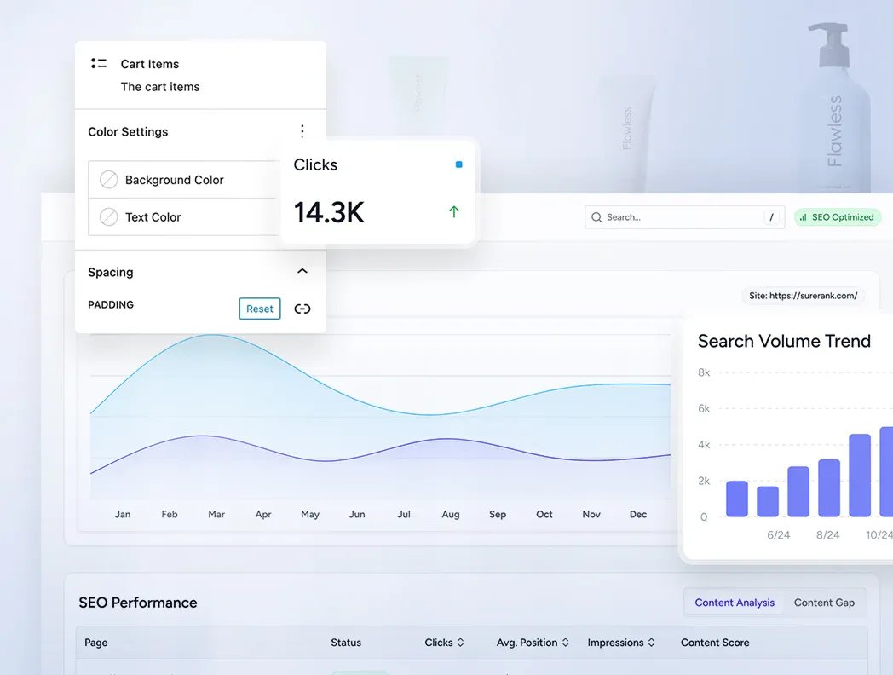This screenshot has width=893, height=675.
Task: Switch to the Content Gap tab
Action: 824,603
